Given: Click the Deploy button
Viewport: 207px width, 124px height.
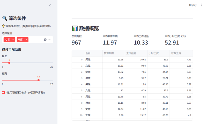Looking at the screenshot, I should point(193,5).
